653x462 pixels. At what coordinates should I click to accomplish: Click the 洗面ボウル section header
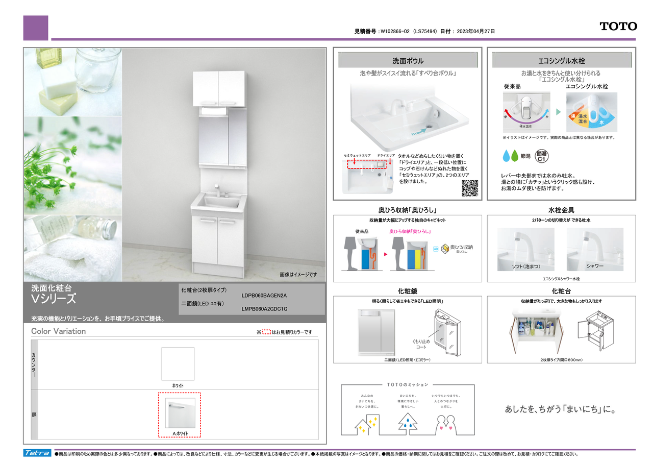[x=408, y=61]
